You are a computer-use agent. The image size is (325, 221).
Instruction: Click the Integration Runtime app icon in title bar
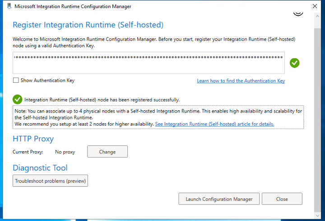coord(9,6)
